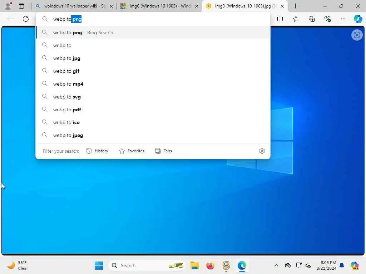Open Settings and more ellipsis menu
Viewport: 366px width, 274px height.
point(343,19)
